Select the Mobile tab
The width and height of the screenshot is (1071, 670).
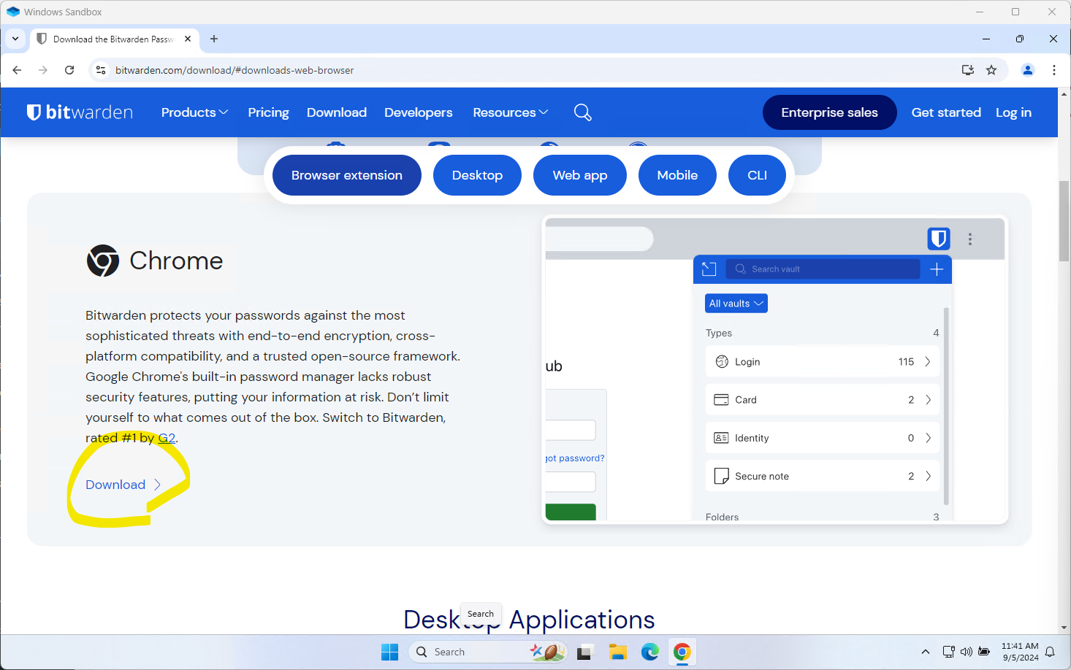pyautogui.click(x=677, y=175)
